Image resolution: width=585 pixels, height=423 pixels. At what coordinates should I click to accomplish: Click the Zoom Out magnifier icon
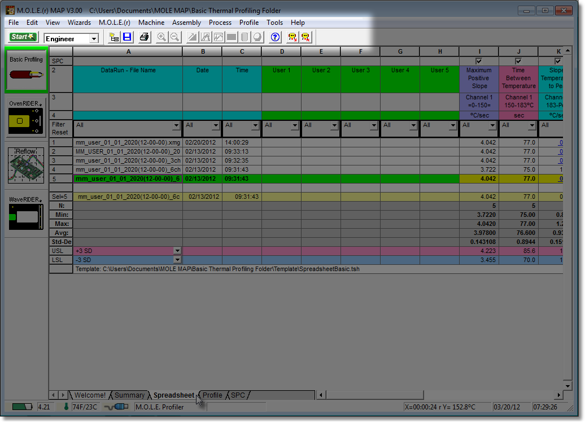pyautogui.click(x=175, y=37)
